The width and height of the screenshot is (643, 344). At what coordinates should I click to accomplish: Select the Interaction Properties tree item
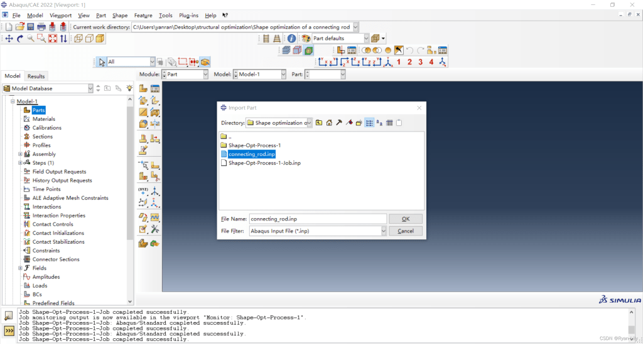pyautogui.click(x=59, y=216)
